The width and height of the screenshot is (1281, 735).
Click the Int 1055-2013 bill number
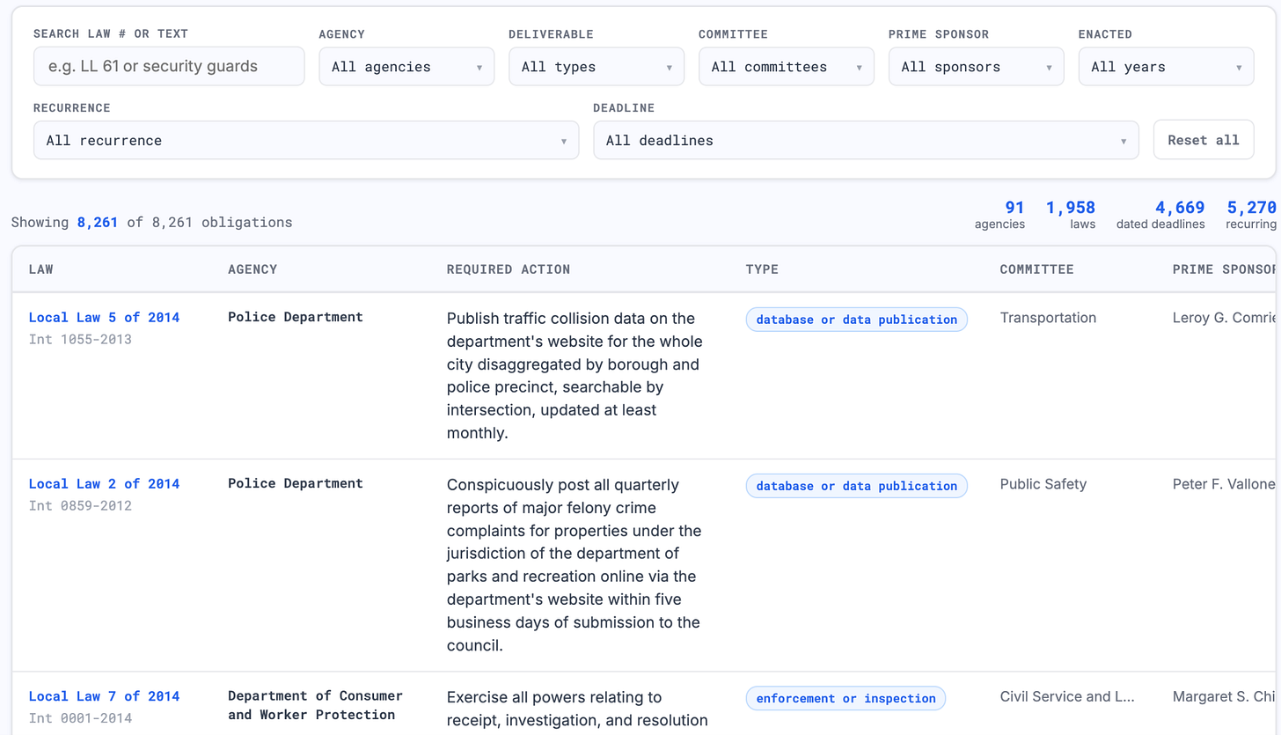[80, 339]
